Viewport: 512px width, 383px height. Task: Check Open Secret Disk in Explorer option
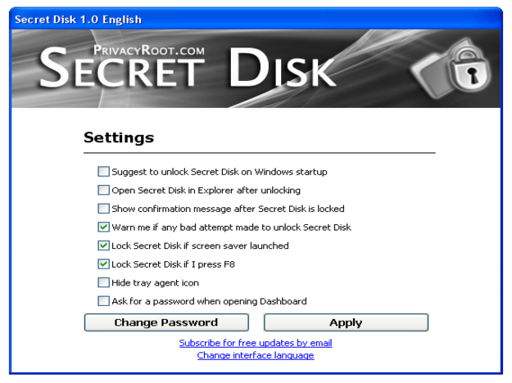pos(103,191)
